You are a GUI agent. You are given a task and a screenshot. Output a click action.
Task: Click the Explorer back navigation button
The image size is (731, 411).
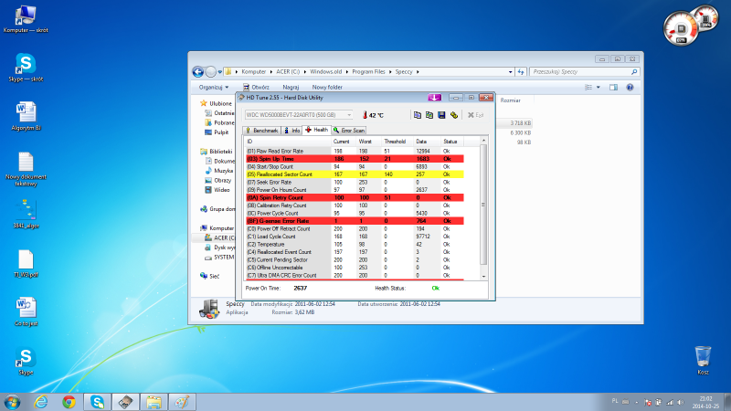click(197, 72)
